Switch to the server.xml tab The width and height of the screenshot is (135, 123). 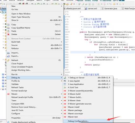point(91,8)
